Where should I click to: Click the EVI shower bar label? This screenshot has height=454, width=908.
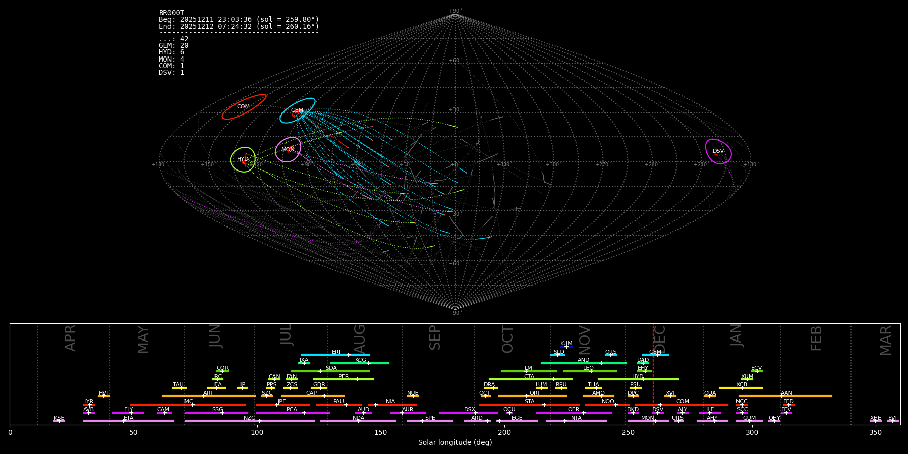893,418
